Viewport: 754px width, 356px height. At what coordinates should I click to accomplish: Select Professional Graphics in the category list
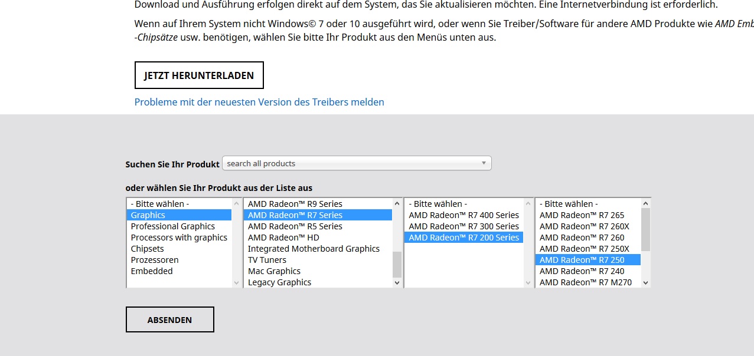click(x=179, y=226)
